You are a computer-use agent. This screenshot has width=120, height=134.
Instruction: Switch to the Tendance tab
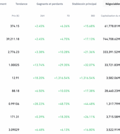pyautogui.click(x=21, y=4)
